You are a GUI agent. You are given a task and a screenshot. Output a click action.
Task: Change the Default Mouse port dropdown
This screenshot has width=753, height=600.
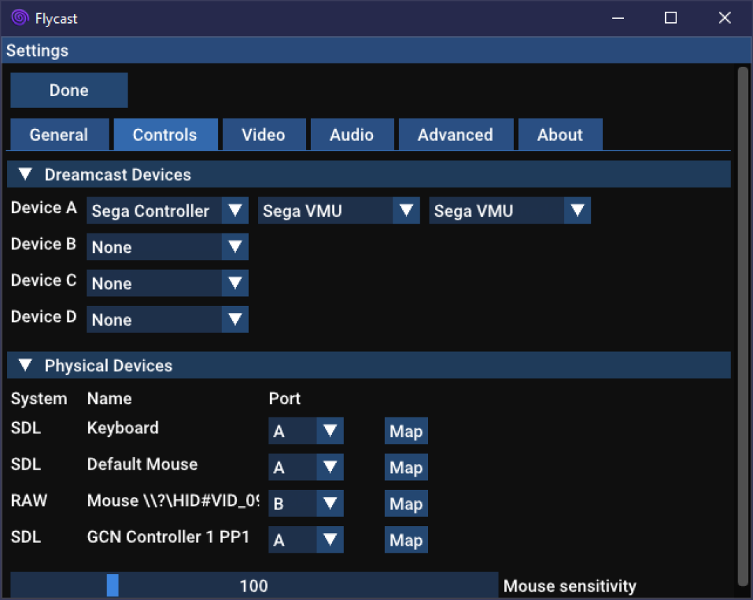pyautogui.click(x=306, y=467)
